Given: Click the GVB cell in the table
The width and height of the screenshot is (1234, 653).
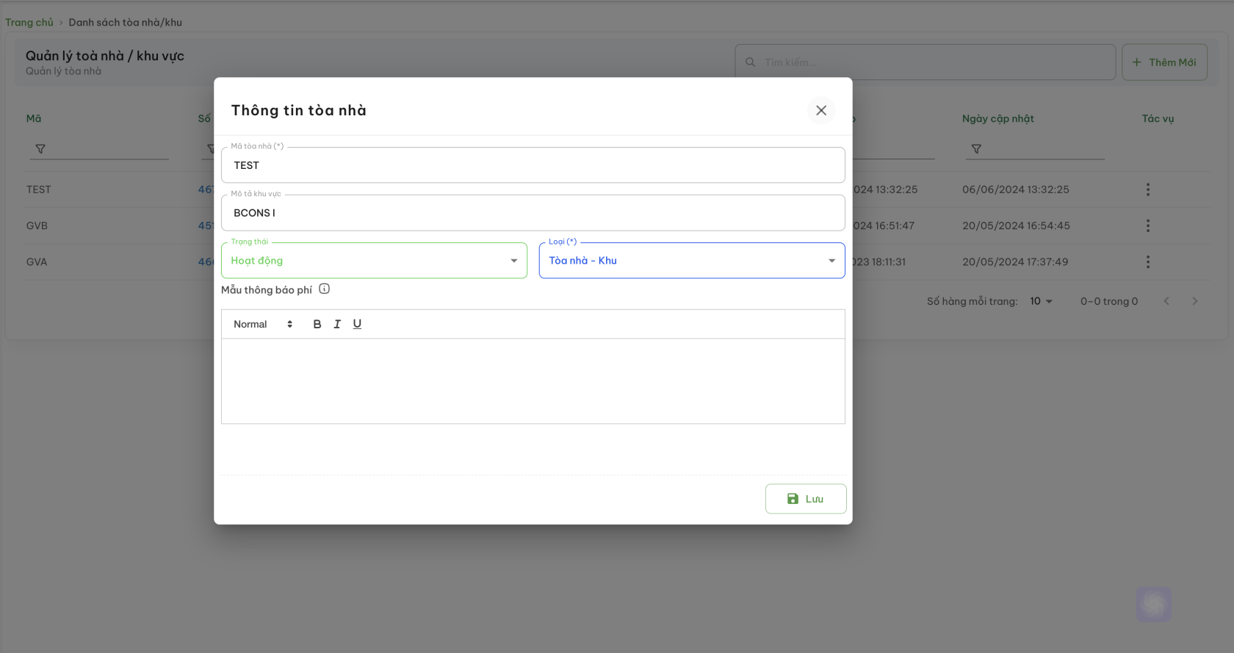Looking at the screenshot, I should click(x=37, y=226).
